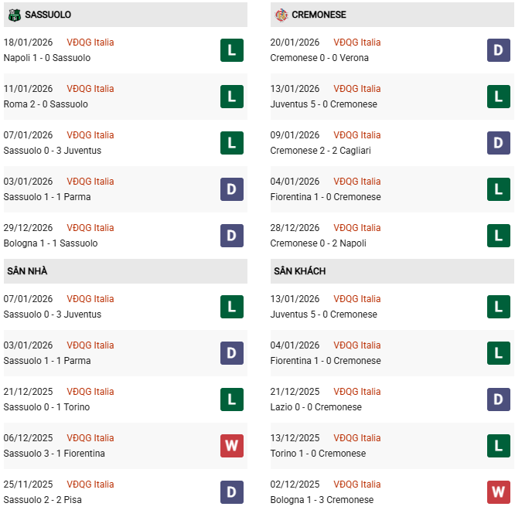Open the Sassuolo 0 - 1 Torino match
The image size is (515, 510).
click(46, 407)
